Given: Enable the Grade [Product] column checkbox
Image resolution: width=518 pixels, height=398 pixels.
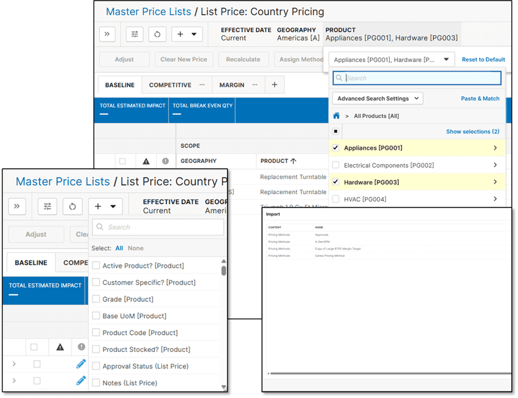Looking at the screenshot, I should click(97, 299).
